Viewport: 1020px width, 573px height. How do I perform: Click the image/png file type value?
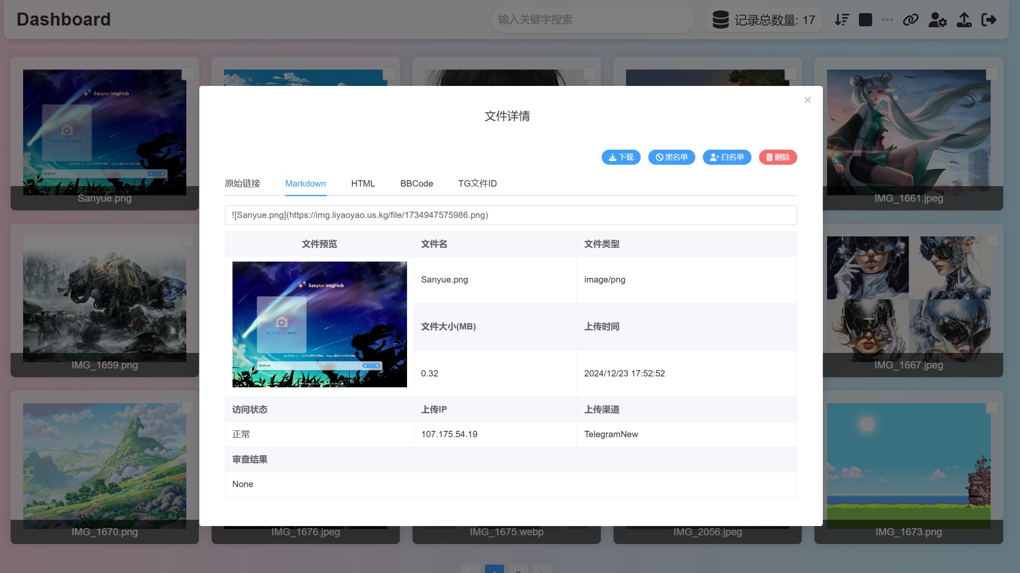click(x=605, y=280)
